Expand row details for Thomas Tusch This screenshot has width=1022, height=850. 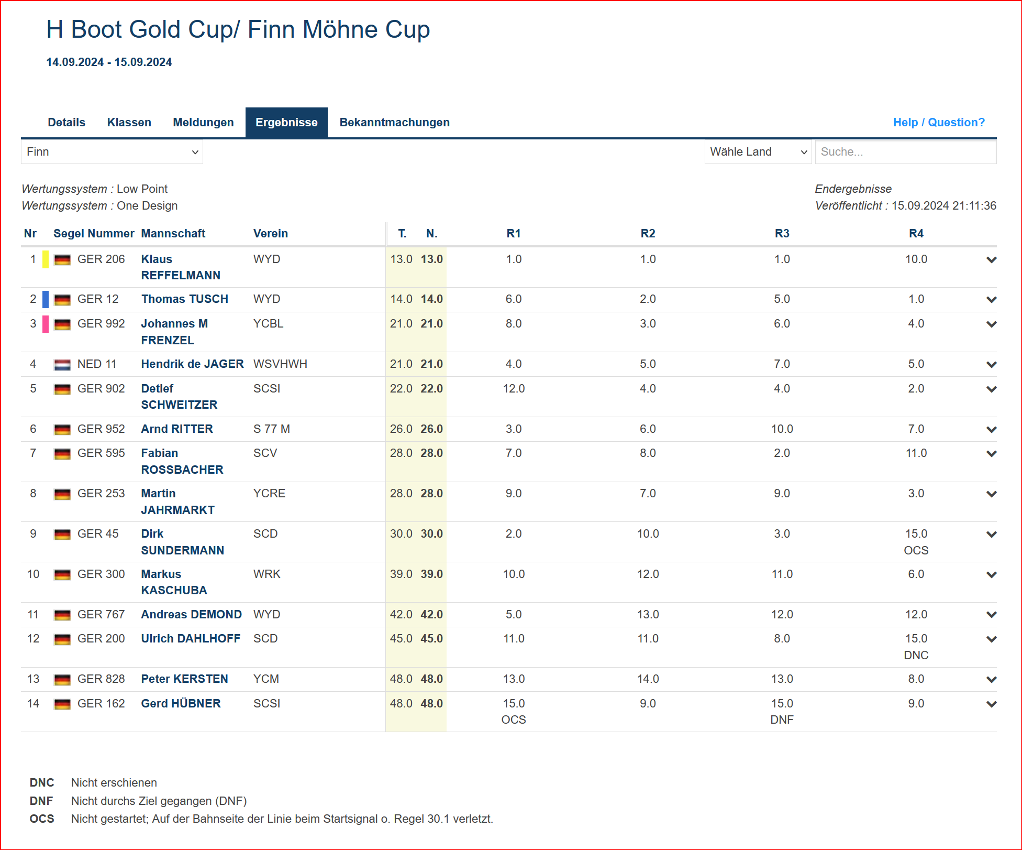991,300
